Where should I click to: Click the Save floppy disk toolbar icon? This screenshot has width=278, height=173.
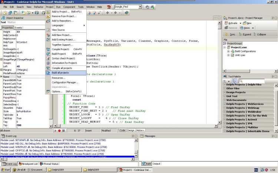coord(37,13)
